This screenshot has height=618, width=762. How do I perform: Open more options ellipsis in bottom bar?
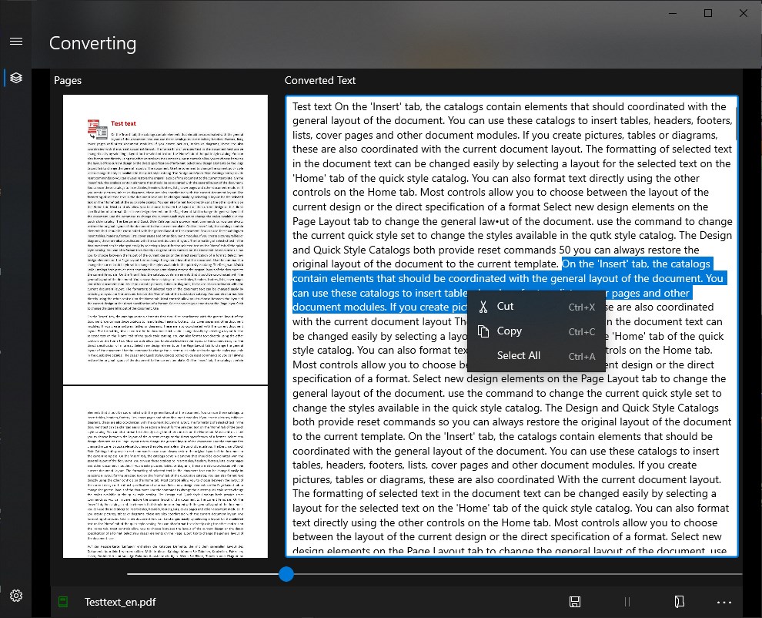tap(724, 603)
